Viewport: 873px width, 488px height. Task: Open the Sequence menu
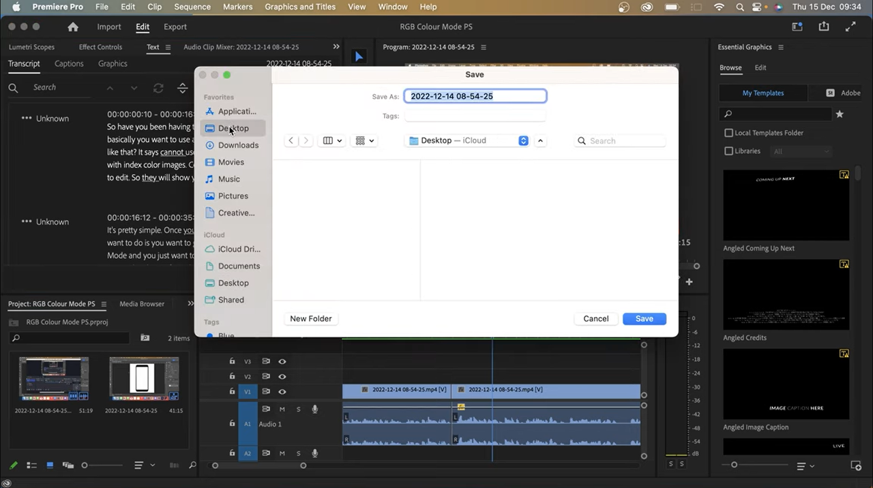[192, 7]
